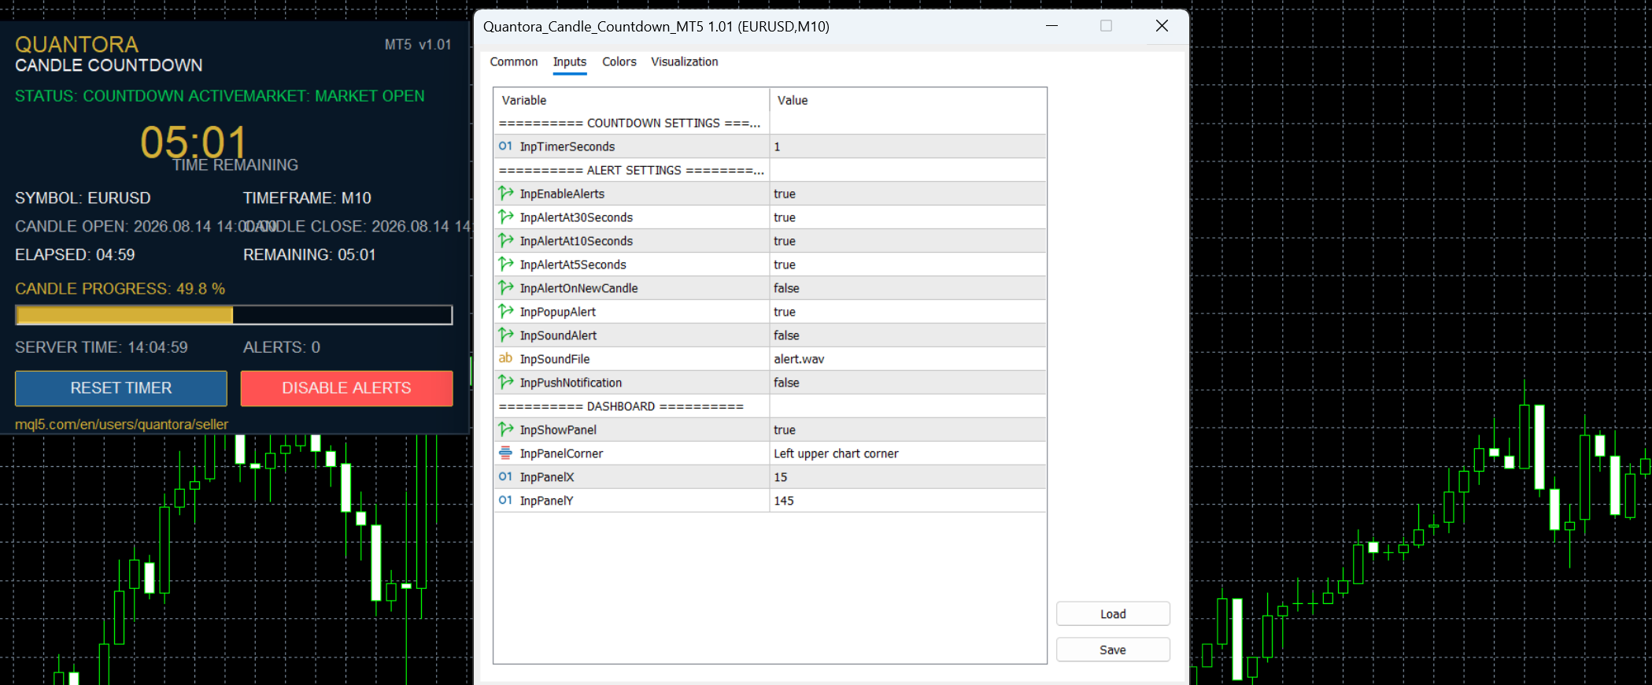This screenshot has width=1652, height=685.
Task: Open the InpAlertAt5Seconds true value dropdown
Action: click(907, 265)
